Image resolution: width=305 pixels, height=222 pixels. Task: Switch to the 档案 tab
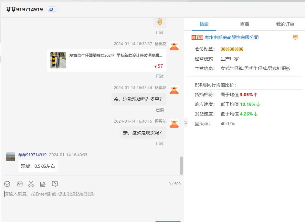pyautogui.click(x=204, y=24)
